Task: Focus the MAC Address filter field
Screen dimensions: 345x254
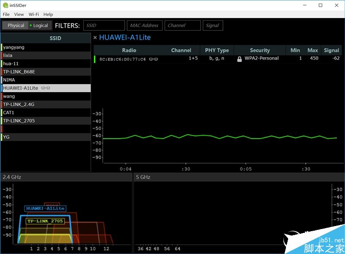Action: 144,25
